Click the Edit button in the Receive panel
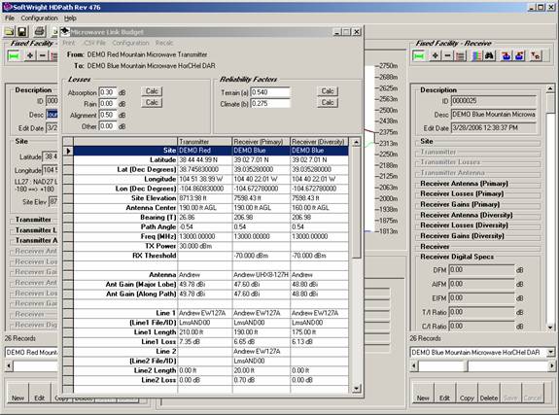 point(444,394)
